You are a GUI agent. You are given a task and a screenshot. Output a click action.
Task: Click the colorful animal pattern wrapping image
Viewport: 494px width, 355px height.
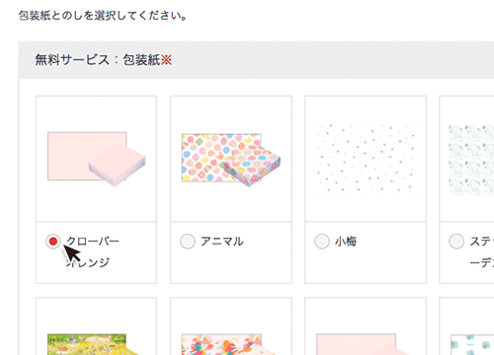pos(231,160)
